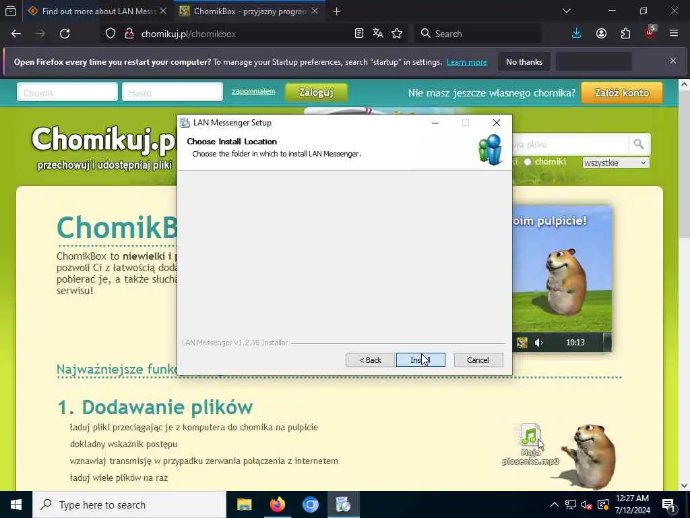
Task: Expand the list all tabs arrow
Action: coord(567,11)
